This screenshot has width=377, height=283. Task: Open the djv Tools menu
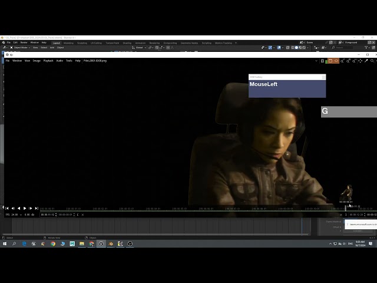70,61
